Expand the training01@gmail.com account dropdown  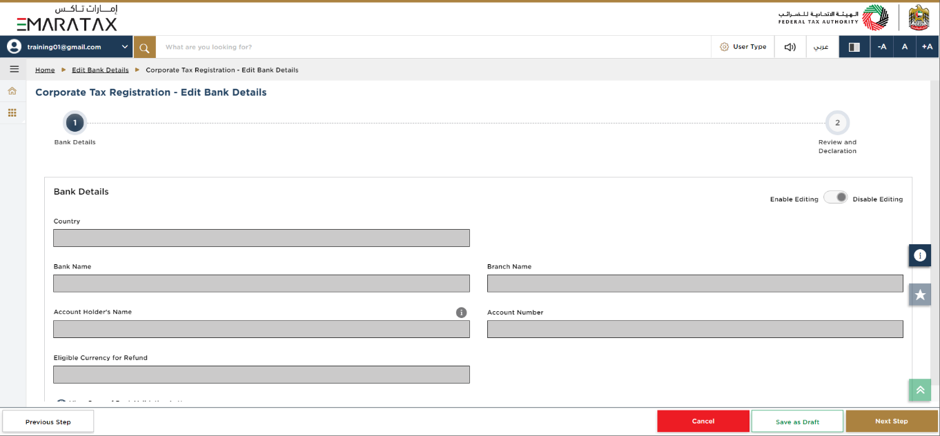pos(125,47)
